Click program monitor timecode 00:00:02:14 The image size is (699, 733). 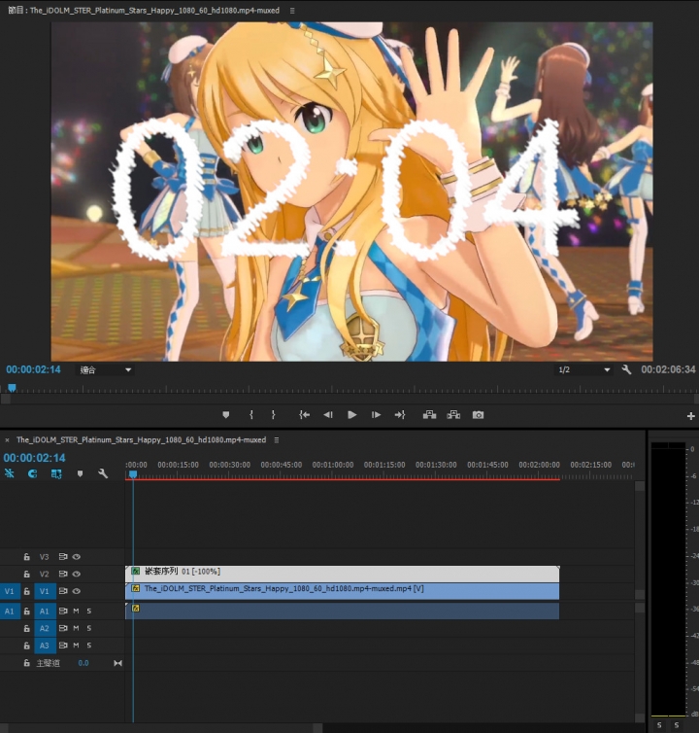click(x=33, y=369)
